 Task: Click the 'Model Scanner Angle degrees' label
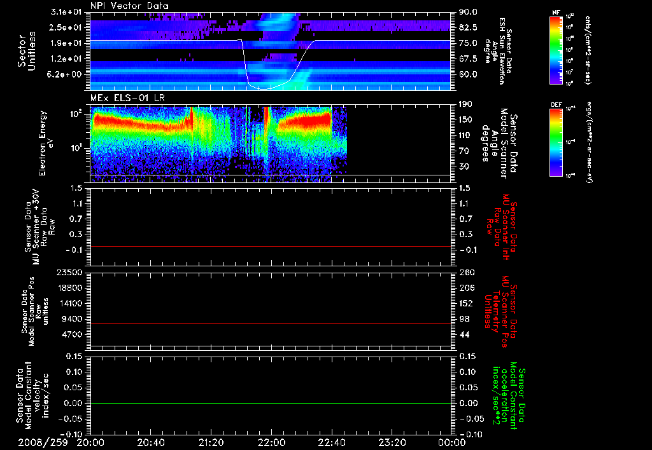tap(499, 144)
